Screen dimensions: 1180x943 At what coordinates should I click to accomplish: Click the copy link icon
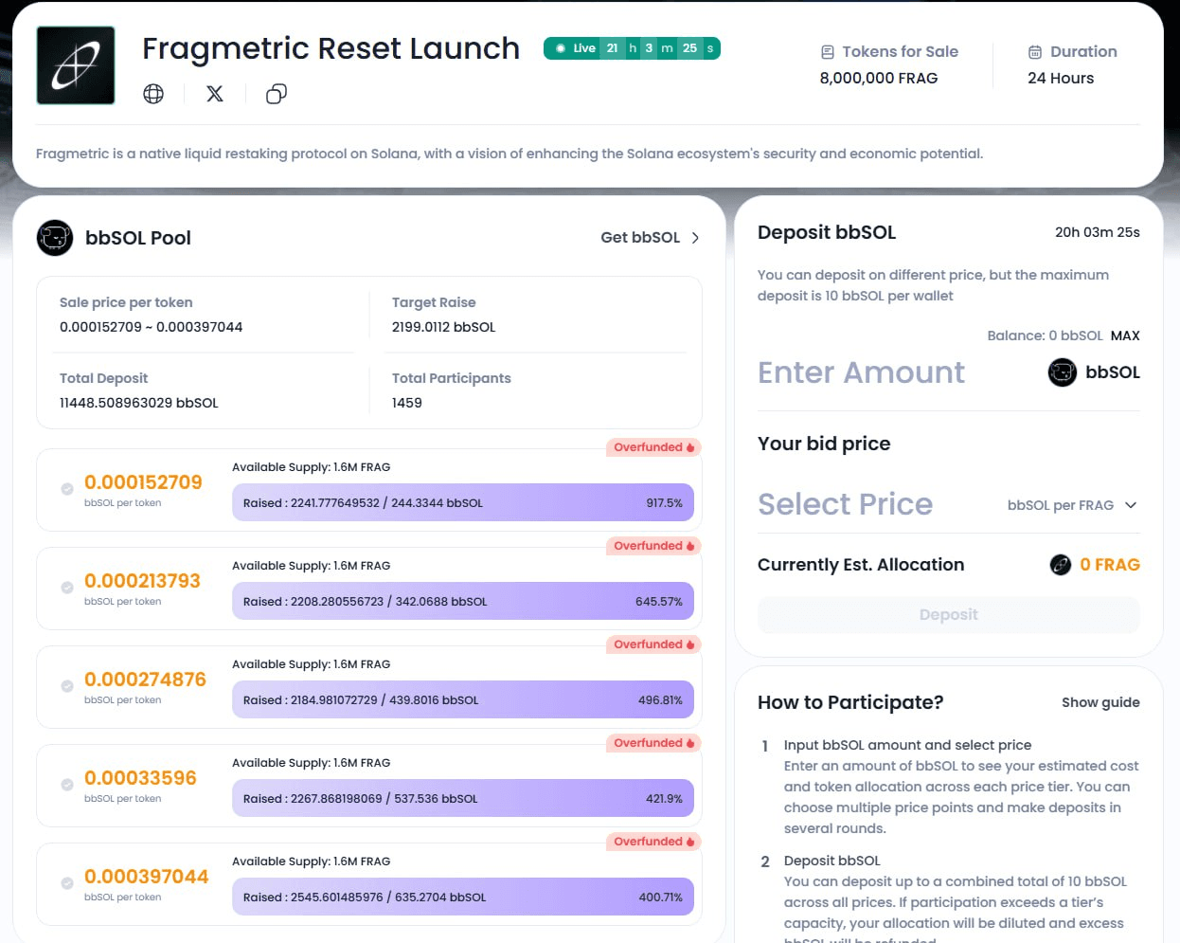point(277,94)
